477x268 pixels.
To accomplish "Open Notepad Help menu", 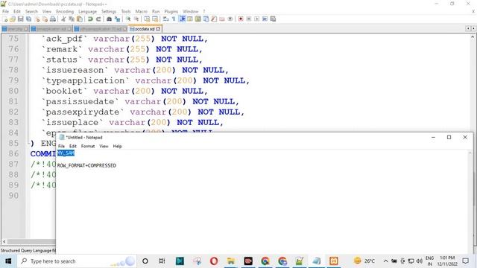I will (118, 146).
